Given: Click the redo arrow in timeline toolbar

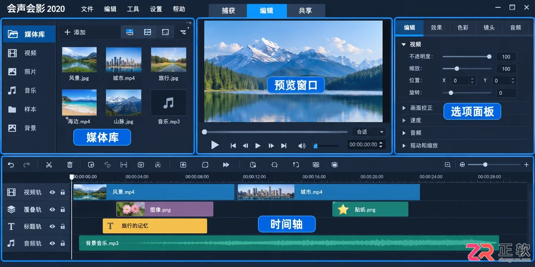Looking at the screenshot, I should [x=26, y=165].
